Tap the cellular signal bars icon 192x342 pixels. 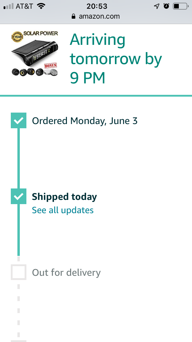click(x=8, y=6)
